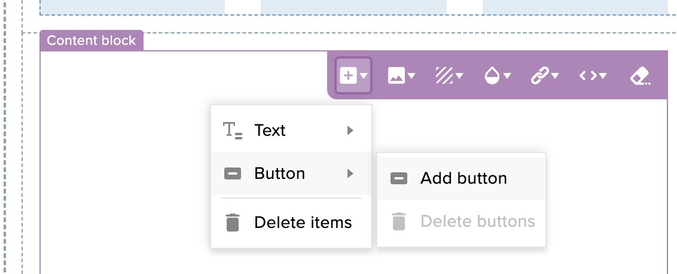Screen dimensions: 677x274
Task: Open the code brackets icon
Action: click(x=588, y=76)
